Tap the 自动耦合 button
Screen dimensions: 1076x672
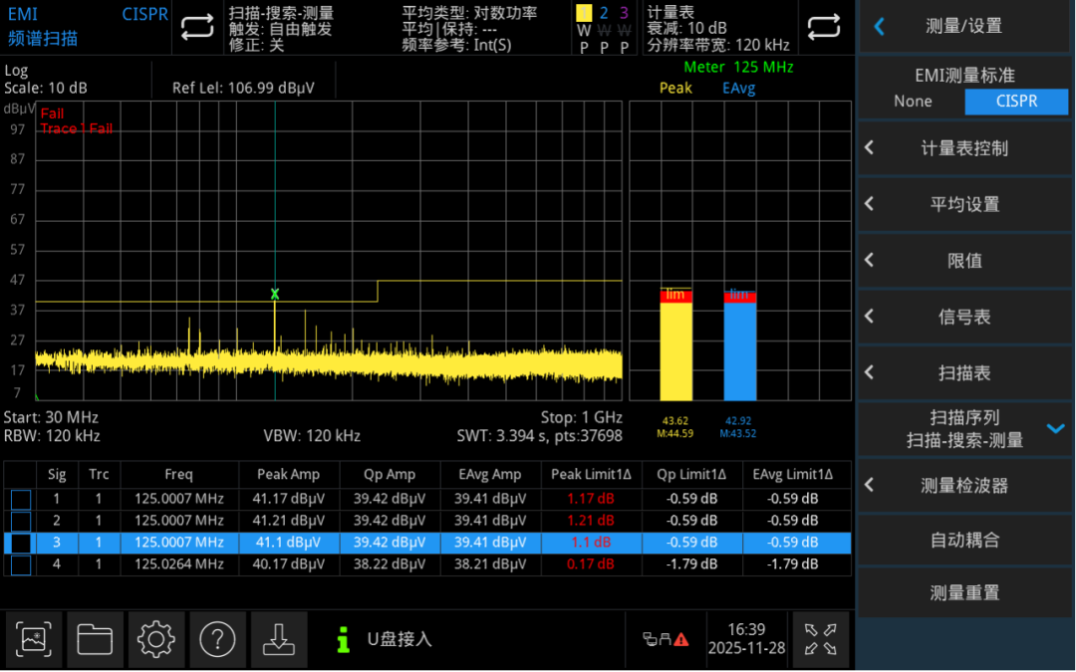click(x=964, y=541)
